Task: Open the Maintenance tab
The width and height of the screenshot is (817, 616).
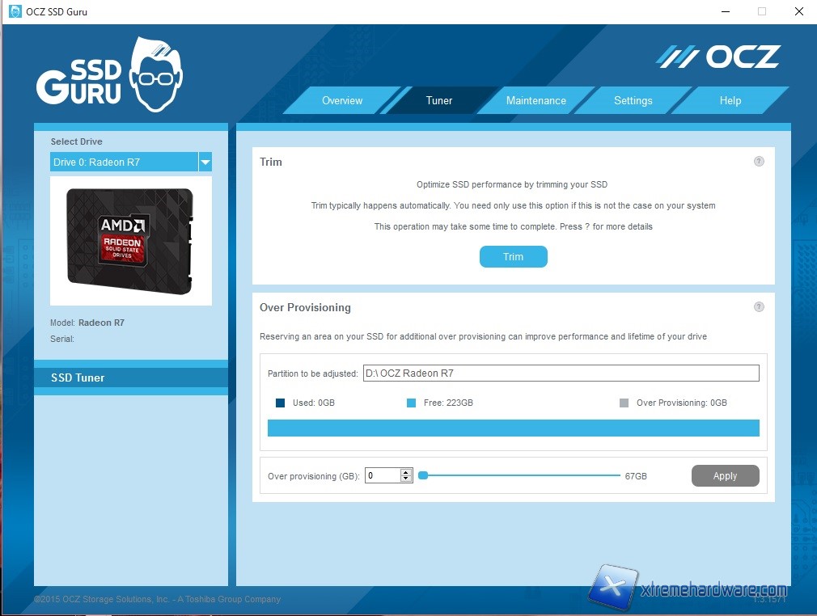Action: pos(535,101)
